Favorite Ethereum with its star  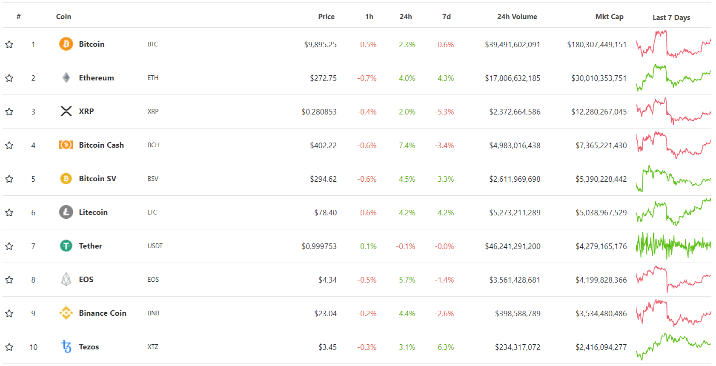tap(9, 78)
